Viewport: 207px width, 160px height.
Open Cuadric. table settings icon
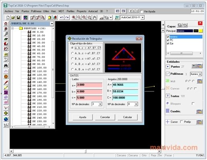199,111
